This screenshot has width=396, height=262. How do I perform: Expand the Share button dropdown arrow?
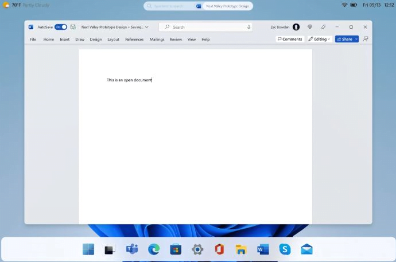[356, 39]
